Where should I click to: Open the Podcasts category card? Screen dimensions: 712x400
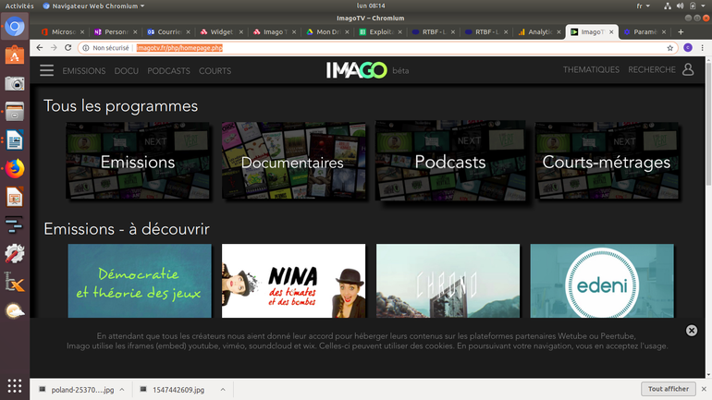coord(450,161)
